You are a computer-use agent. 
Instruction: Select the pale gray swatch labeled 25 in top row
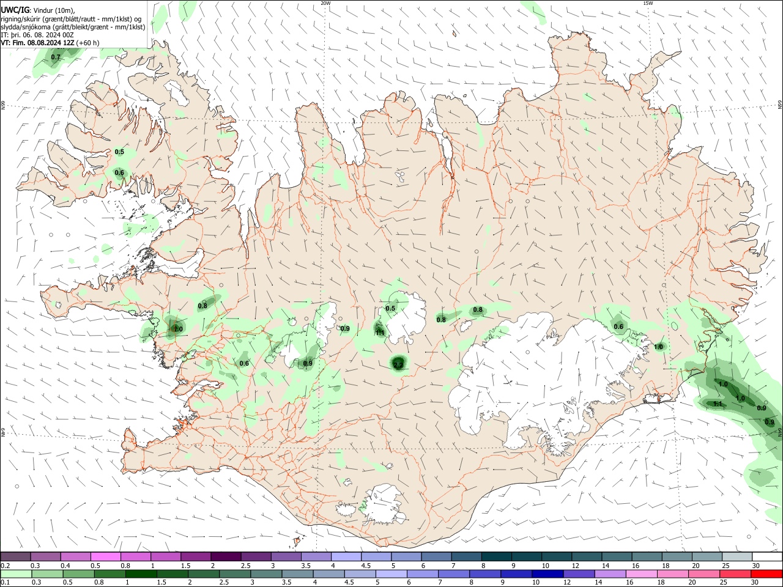tap(738, 557)
